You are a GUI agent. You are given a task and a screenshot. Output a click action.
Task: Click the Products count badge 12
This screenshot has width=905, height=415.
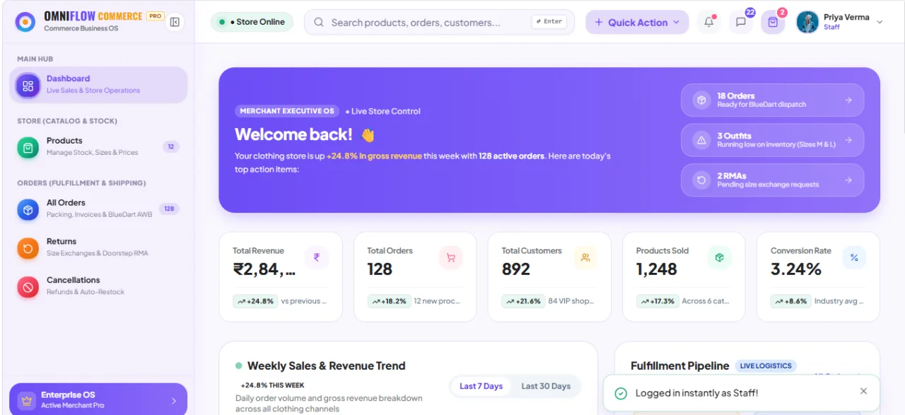click(x=170, y=147)
